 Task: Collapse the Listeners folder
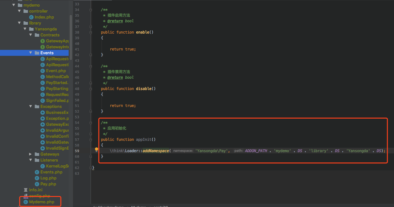pos(30,160)
